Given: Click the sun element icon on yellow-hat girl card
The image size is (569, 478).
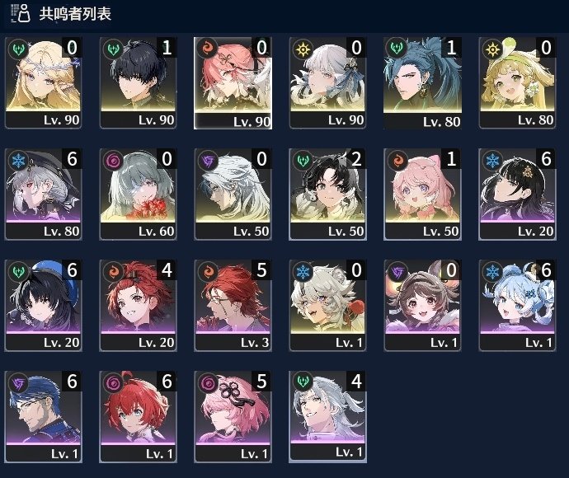Looking at the screenshot, I should click(x=493, y=49).
